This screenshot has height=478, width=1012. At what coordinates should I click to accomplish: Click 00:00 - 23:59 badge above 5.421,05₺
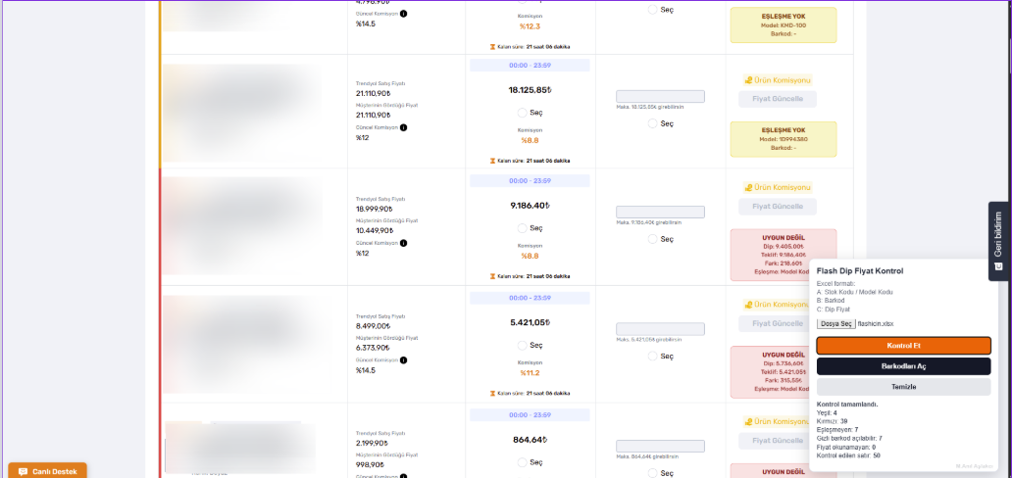click(530, 298)
